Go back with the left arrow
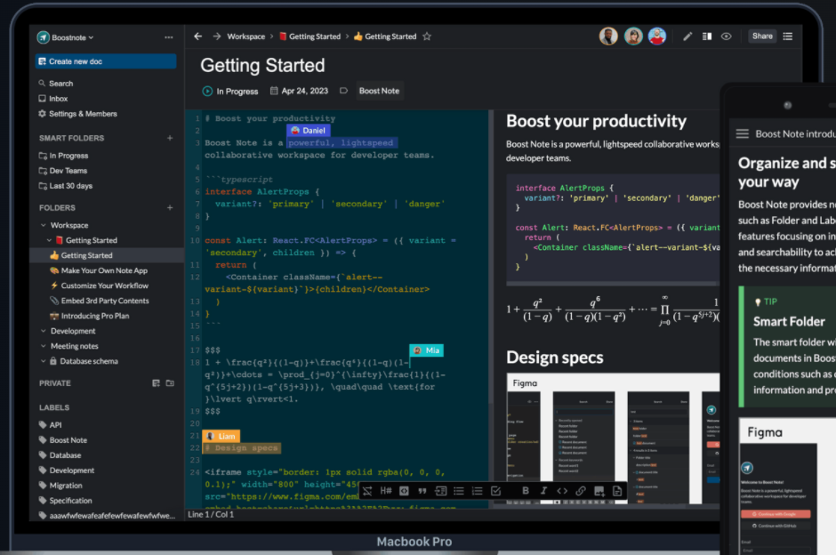 (x=197, y=36)
